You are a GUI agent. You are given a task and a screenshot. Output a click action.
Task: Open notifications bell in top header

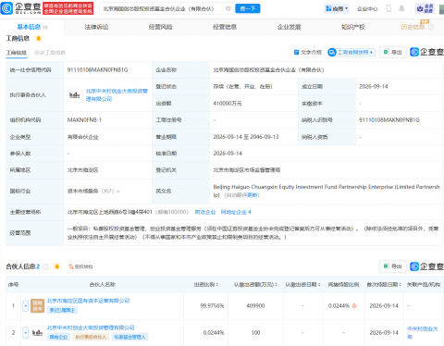click(401, 8)
